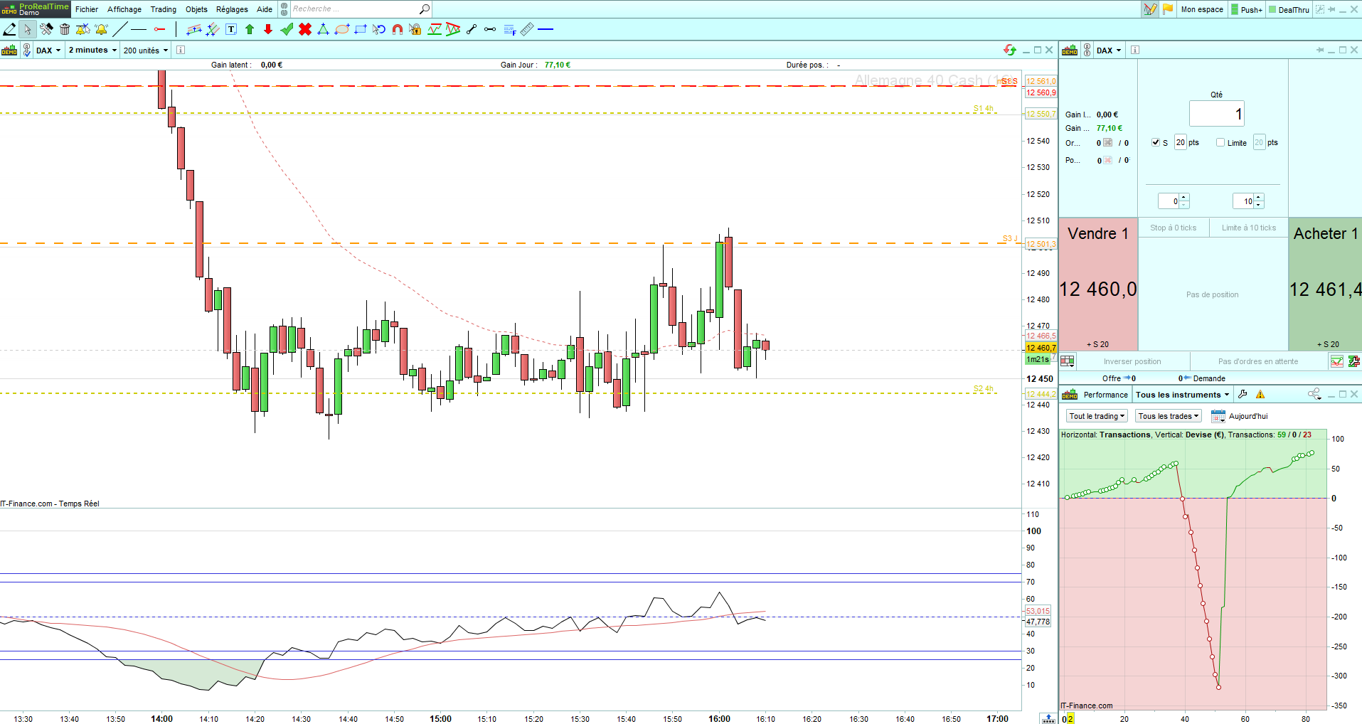The width and height of the screenshot is (1362, 724).
Task: Toggle the S stop checkbox
Action: (x=1156, y=142)
